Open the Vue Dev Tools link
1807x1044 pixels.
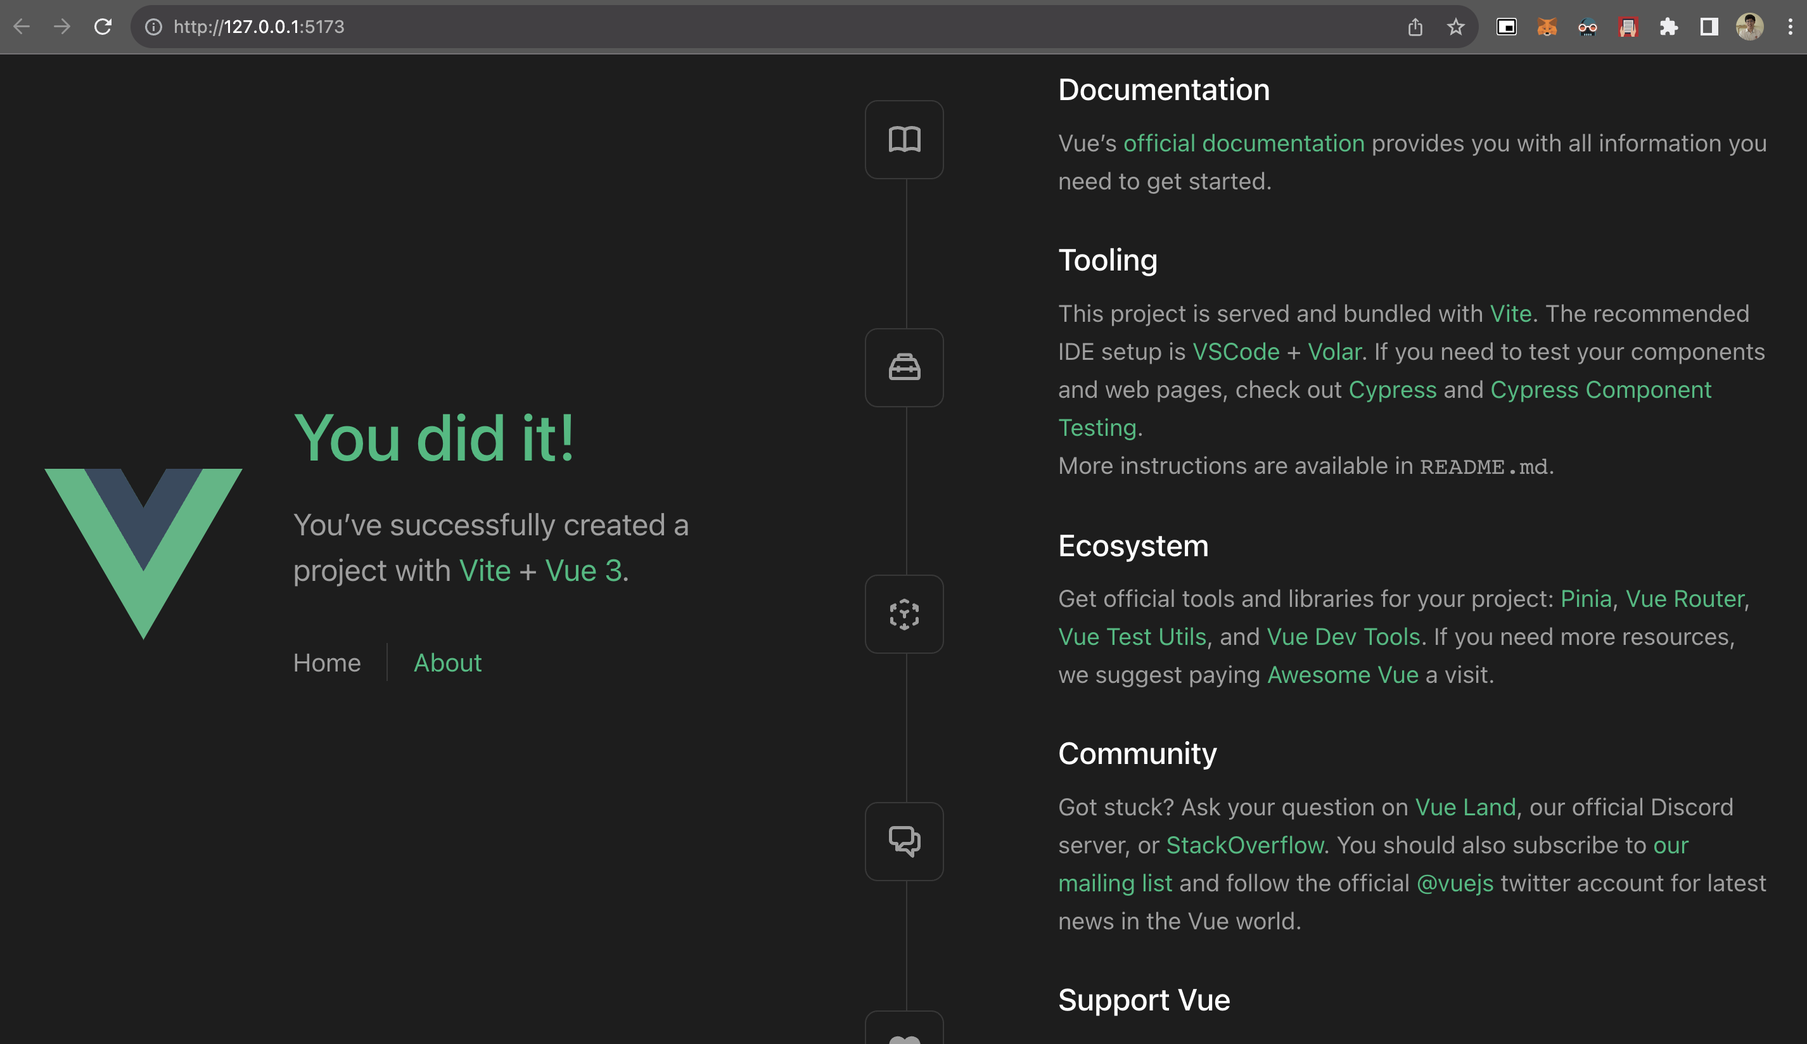tap(1344, 637)
